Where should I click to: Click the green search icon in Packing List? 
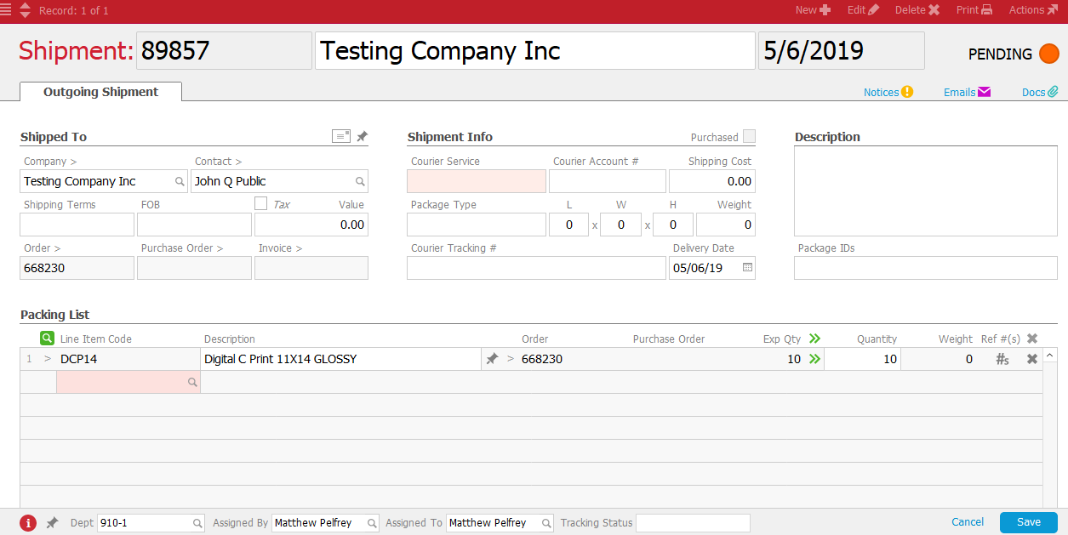coord(47,338)
